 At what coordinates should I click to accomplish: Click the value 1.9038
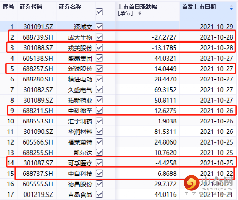pos(167,121)
